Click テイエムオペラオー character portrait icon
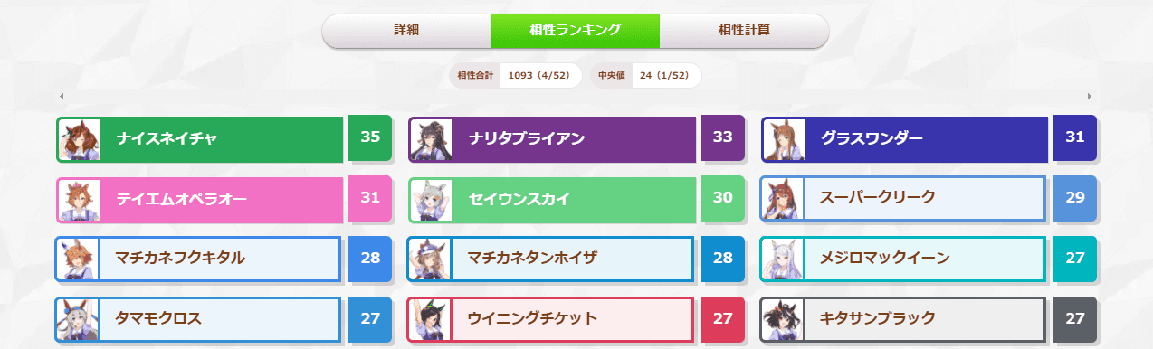Viewport: 1153px width, 349px height. 79,199
